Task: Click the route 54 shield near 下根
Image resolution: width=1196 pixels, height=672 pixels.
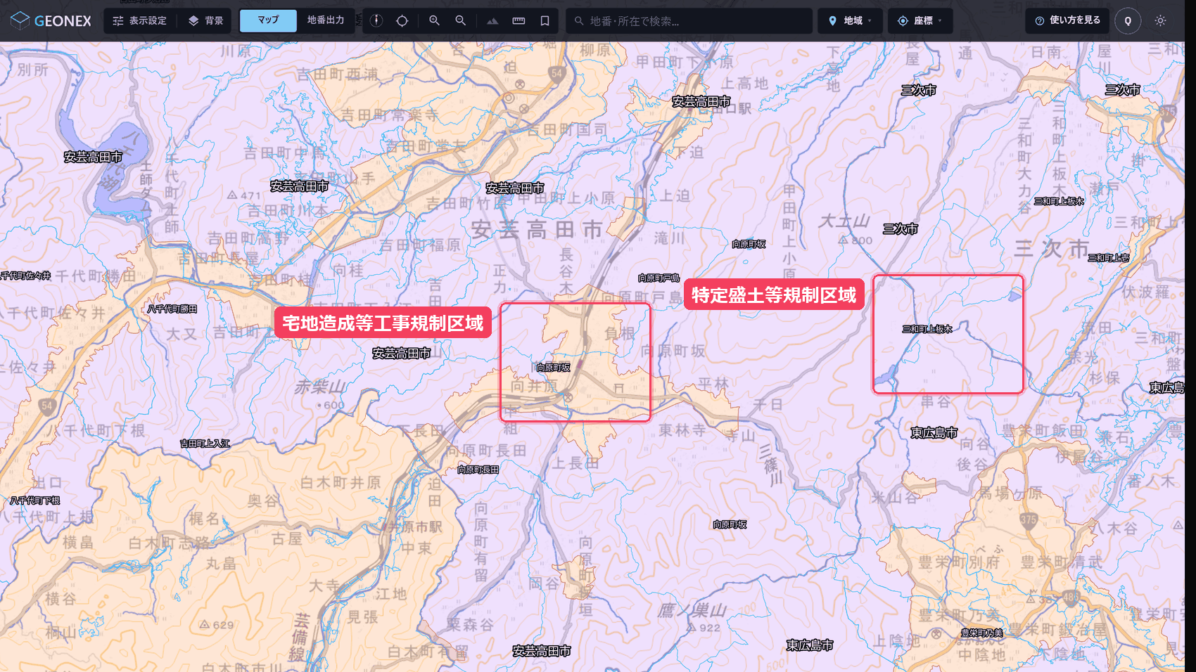Action: point(47,406)
